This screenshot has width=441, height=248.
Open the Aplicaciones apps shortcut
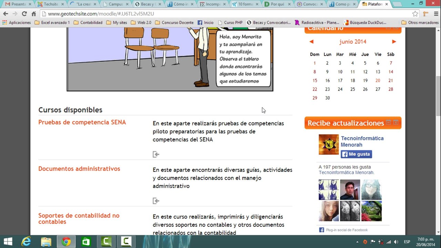(17, 23)
